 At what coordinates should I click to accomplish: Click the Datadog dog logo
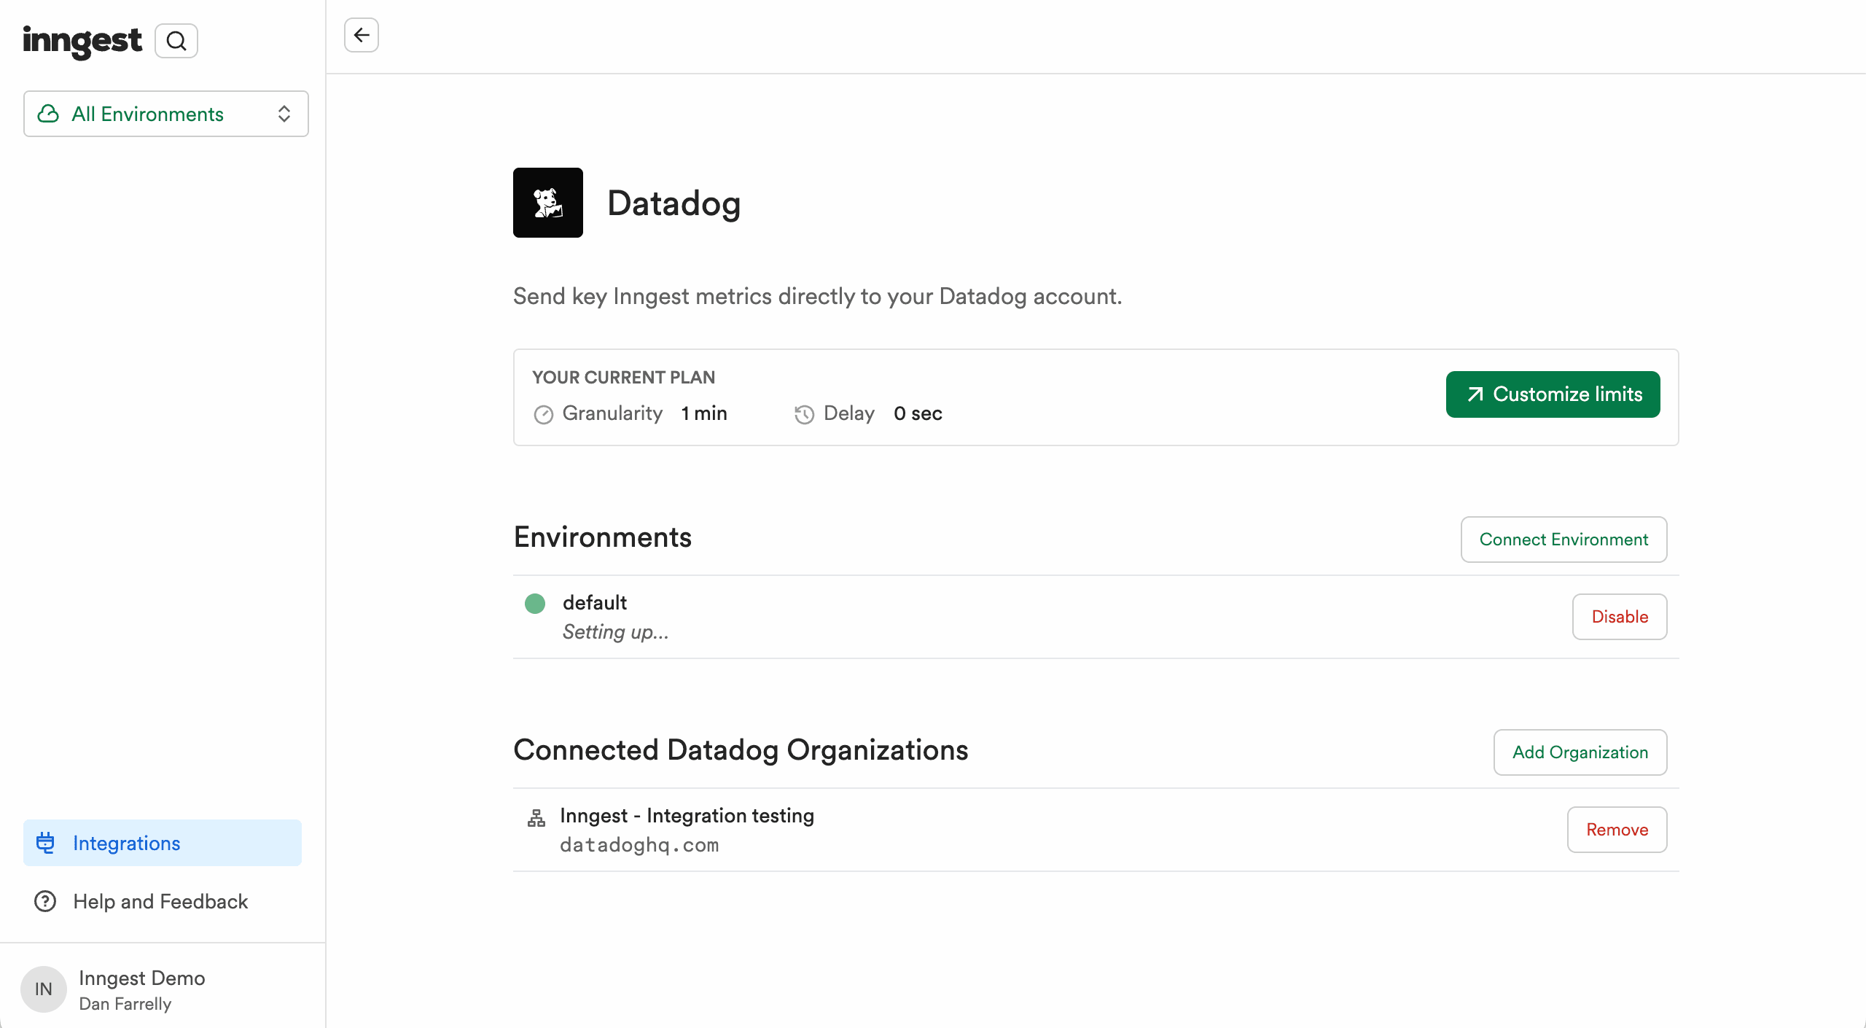pyautogui.click(x=547, y=202)
